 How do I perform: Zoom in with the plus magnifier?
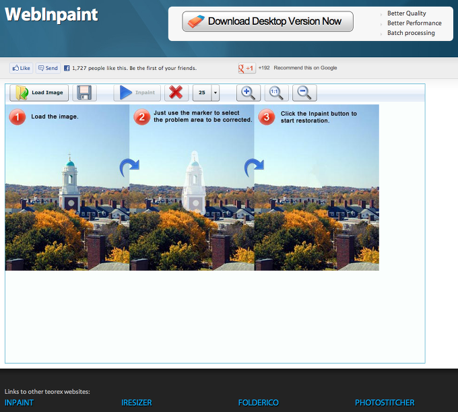[x=249, y=93]
